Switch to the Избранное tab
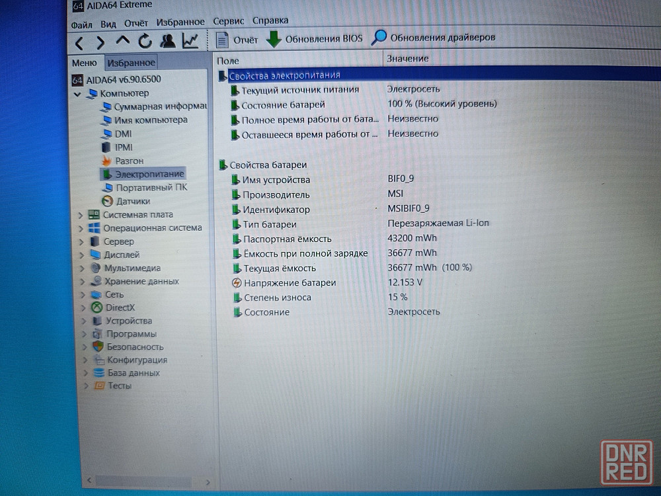 (131, 63)
